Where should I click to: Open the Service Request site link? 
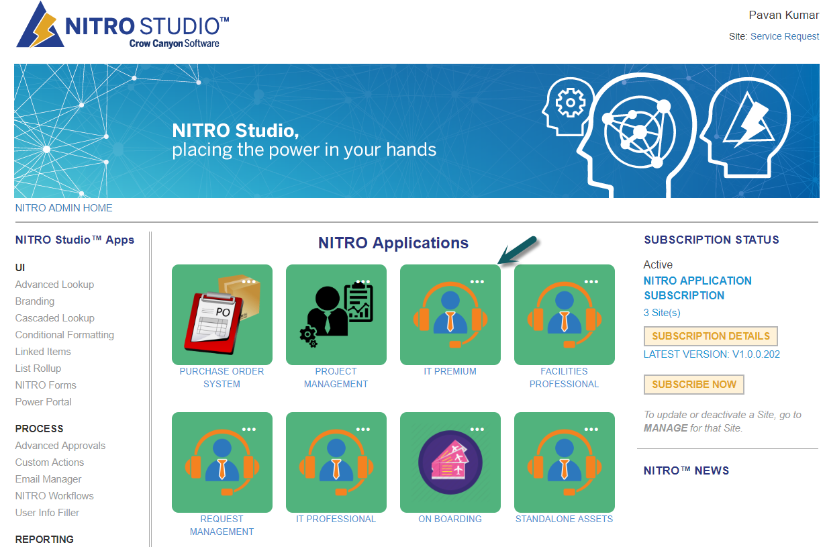(x=785, y=36)
